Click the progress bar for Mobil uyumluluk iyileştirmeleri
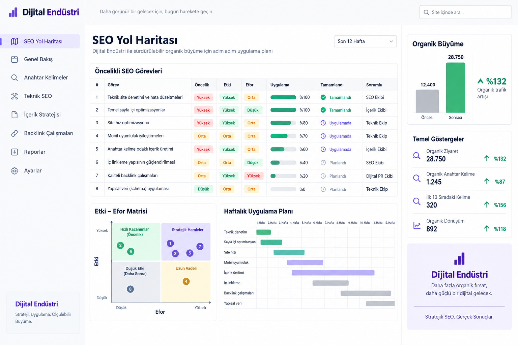 point(283,136)
